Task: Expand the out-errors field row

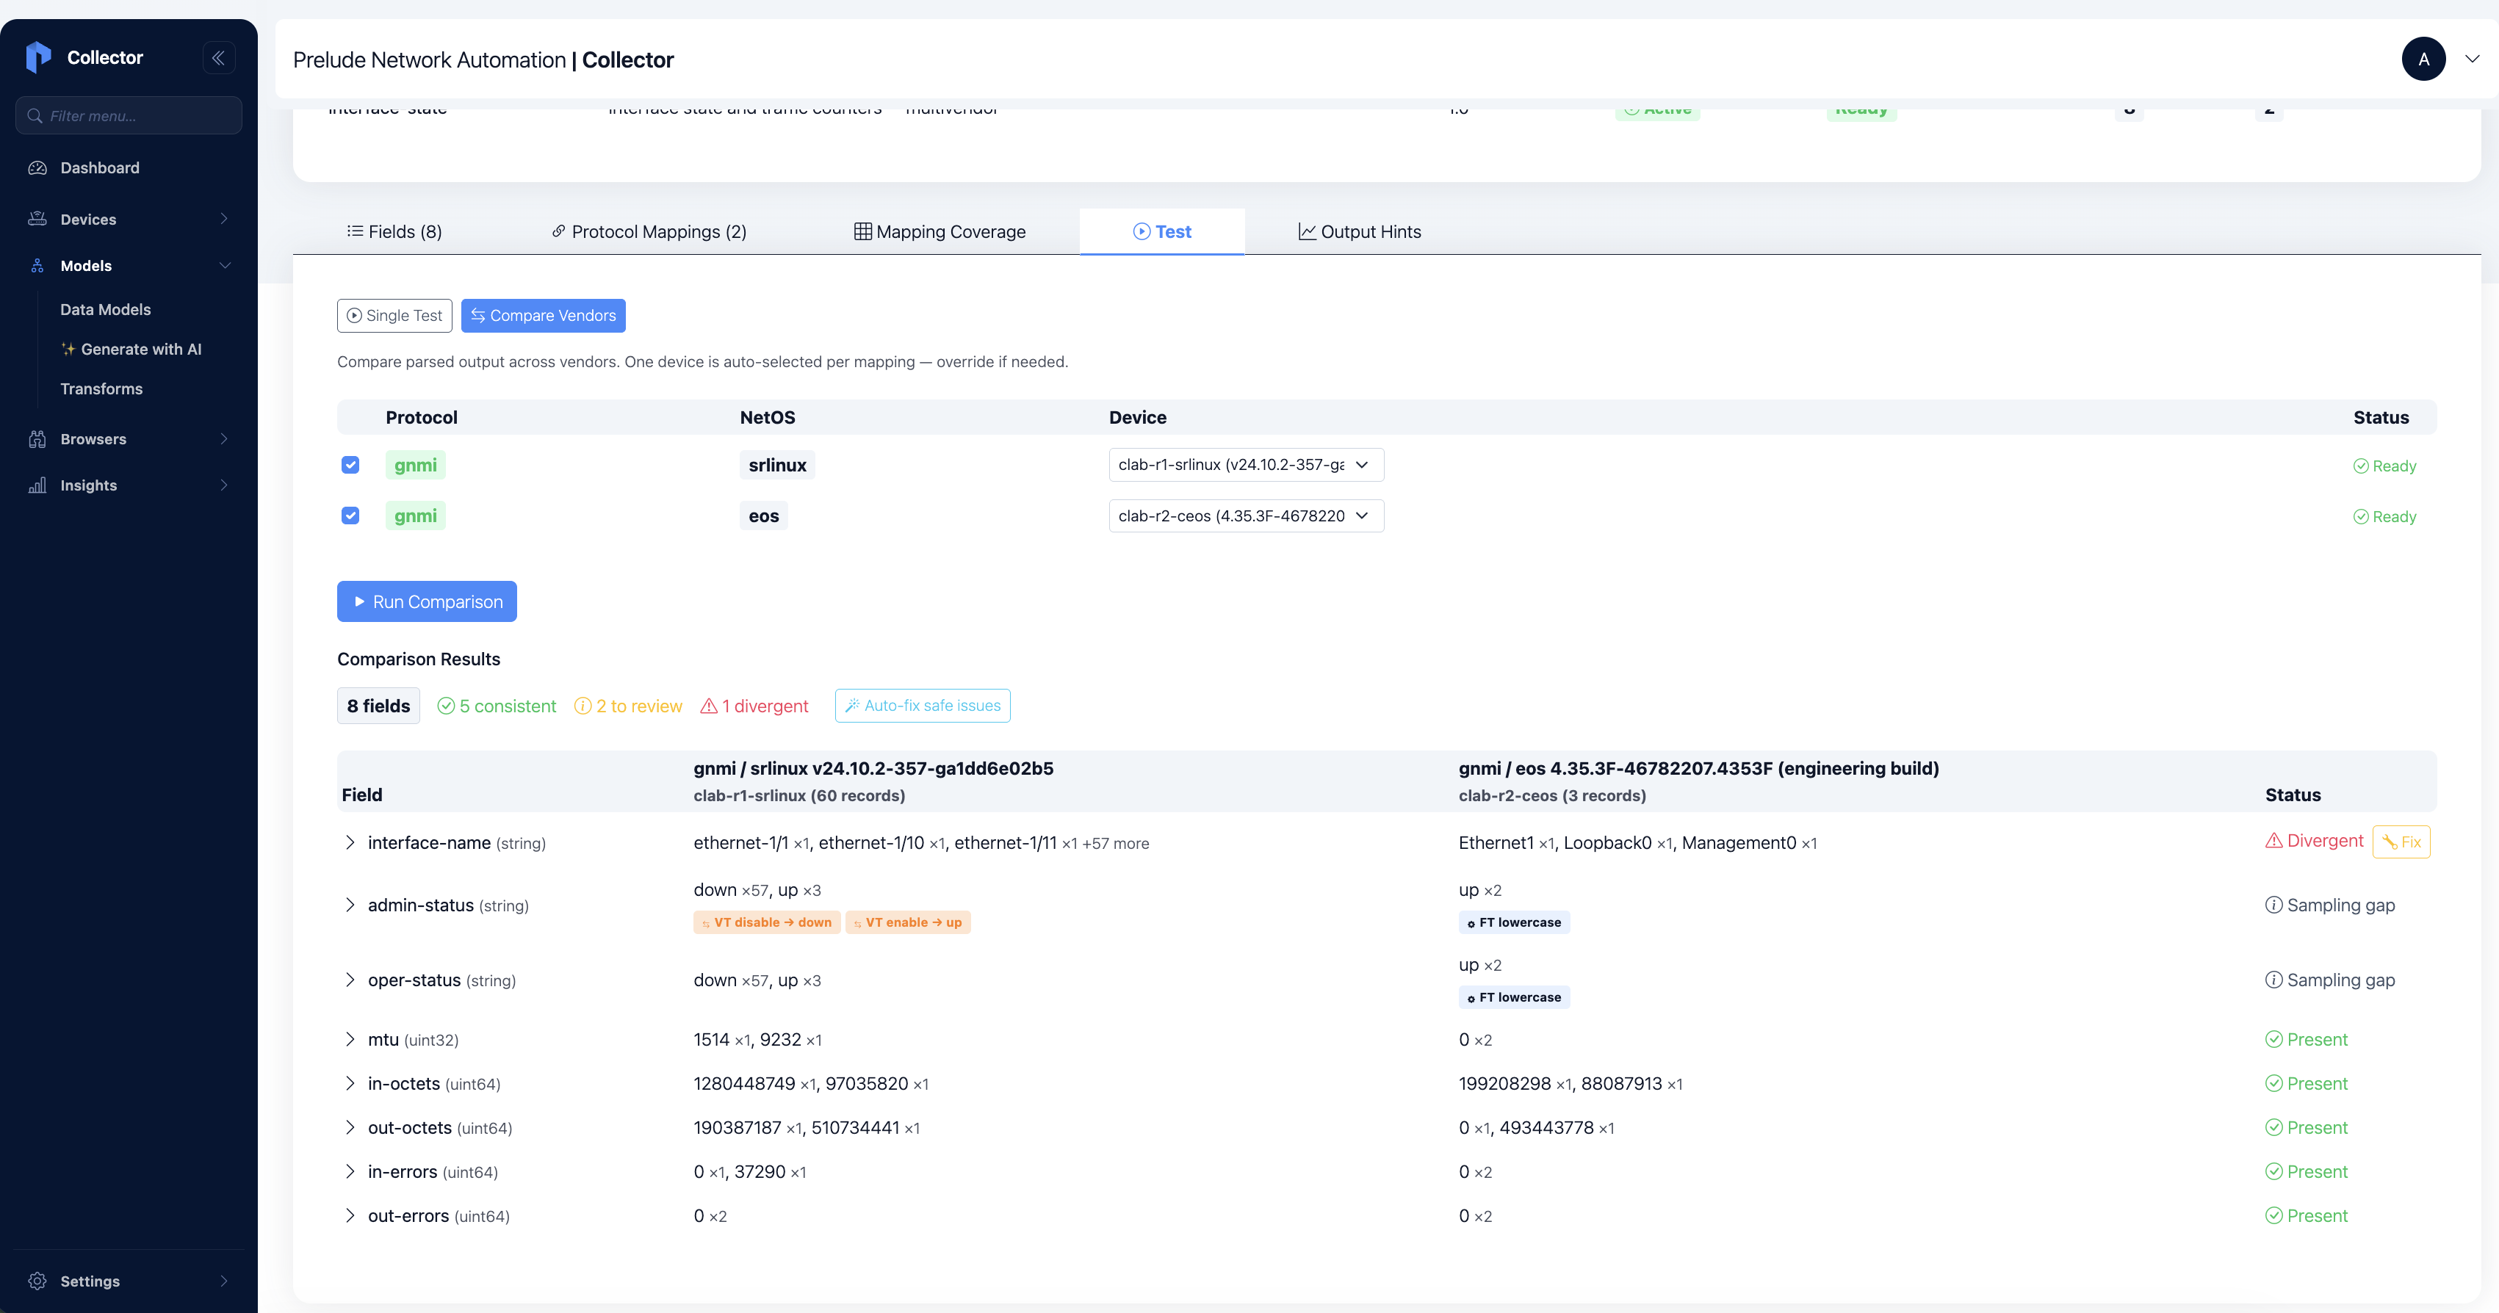Action: coord(350,1216)
